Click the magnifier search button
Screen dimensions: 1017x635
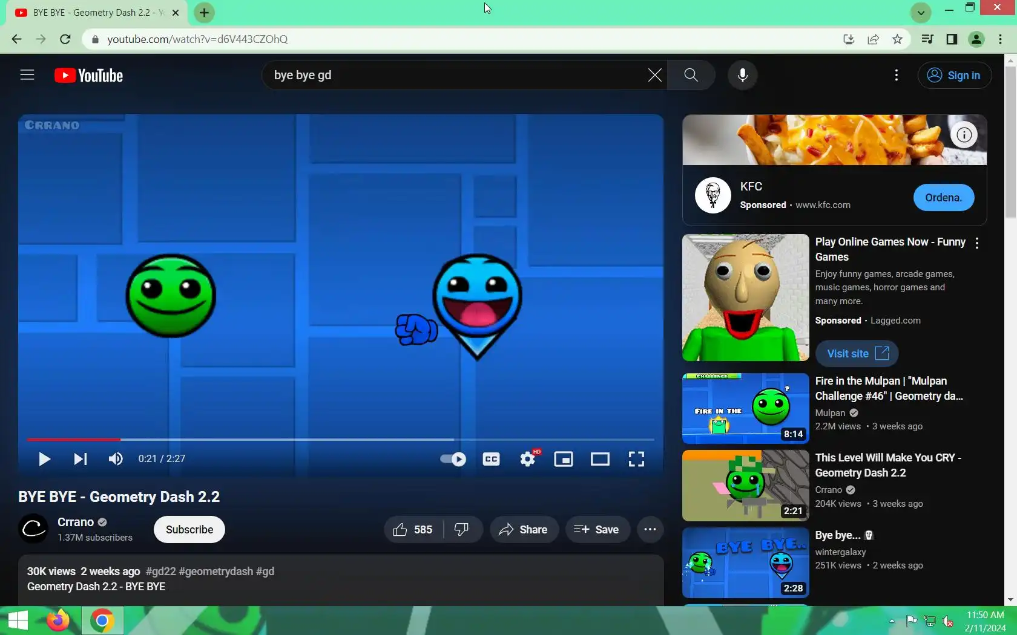click(x=691, y=75)
